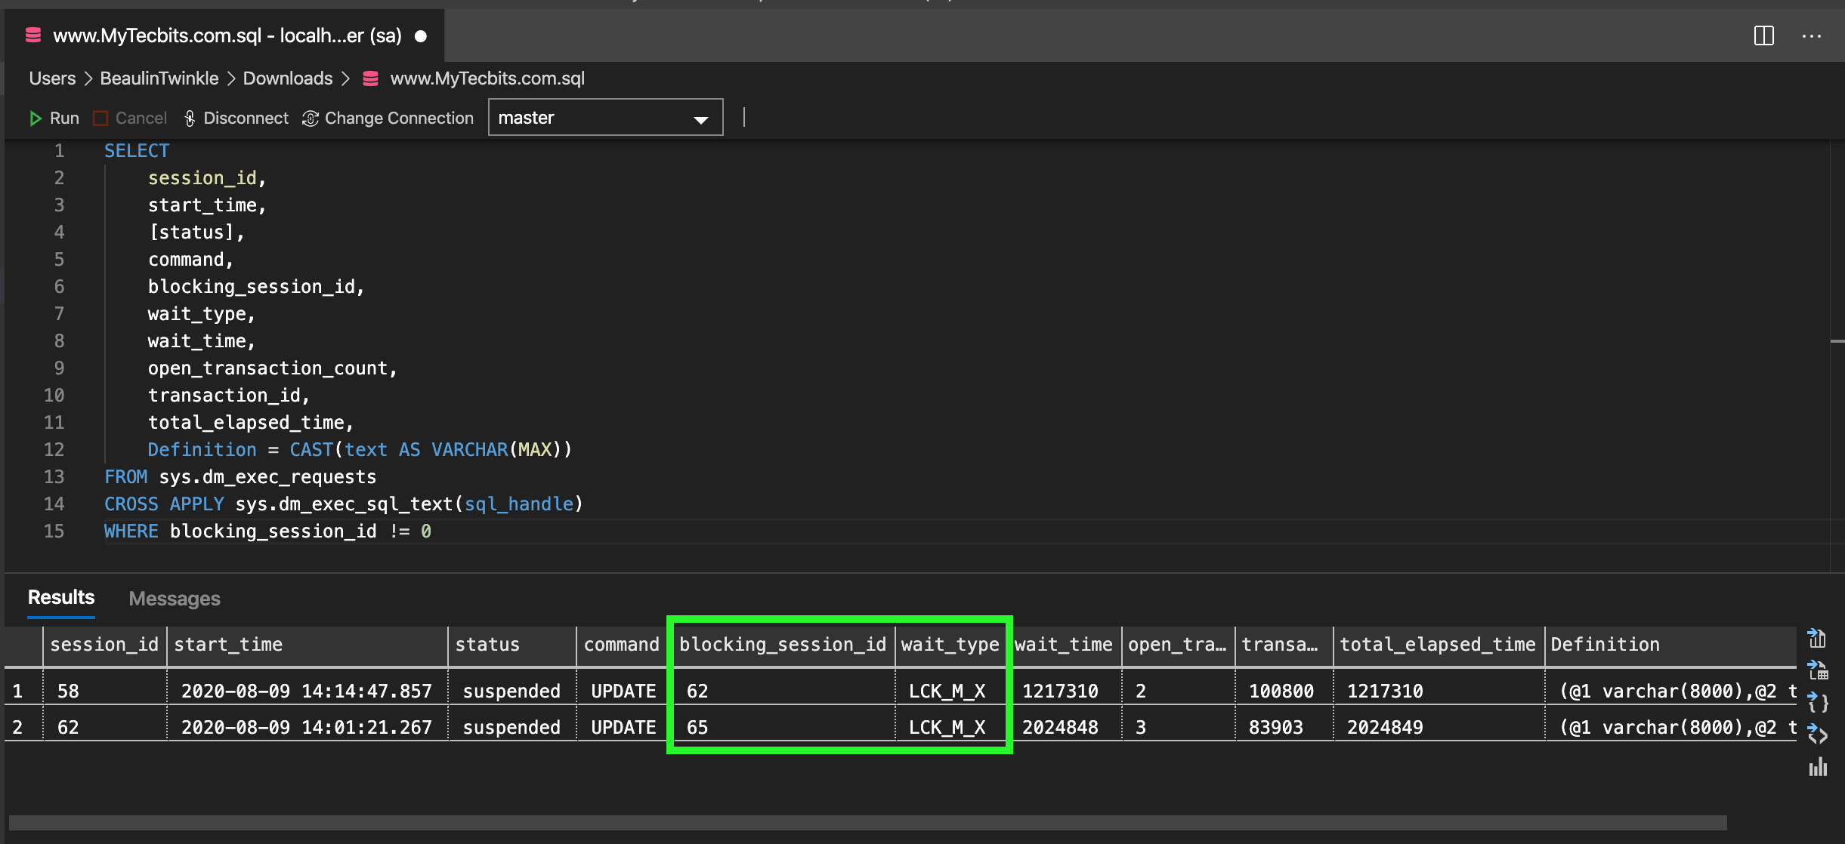Open BeaulinTwinkle in the breadcrumb path

(159, 78)
